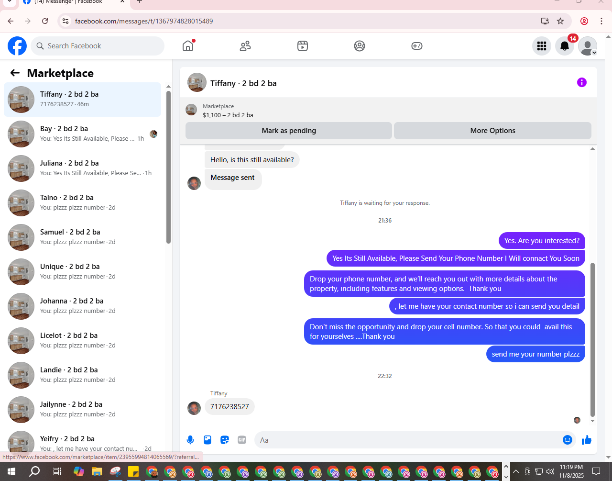Show hidden system tray icons
The height and width of the screenshot is (481, 612).
pyautogui.click(x=516, y=471)
